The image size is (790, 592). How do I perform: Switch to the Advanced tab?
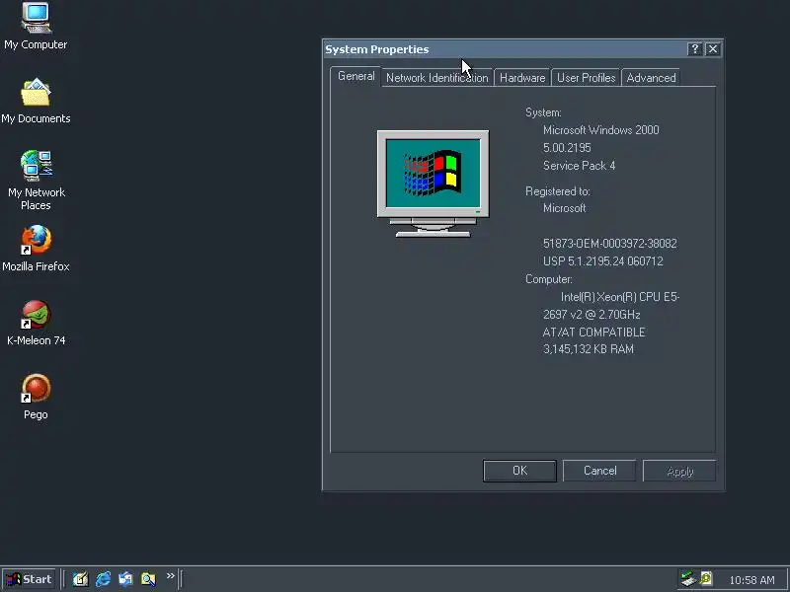(651, 78)
